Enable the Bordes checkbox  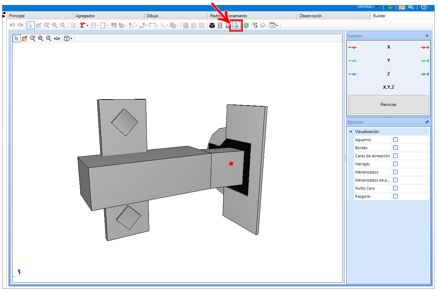(x=395, y=148)
